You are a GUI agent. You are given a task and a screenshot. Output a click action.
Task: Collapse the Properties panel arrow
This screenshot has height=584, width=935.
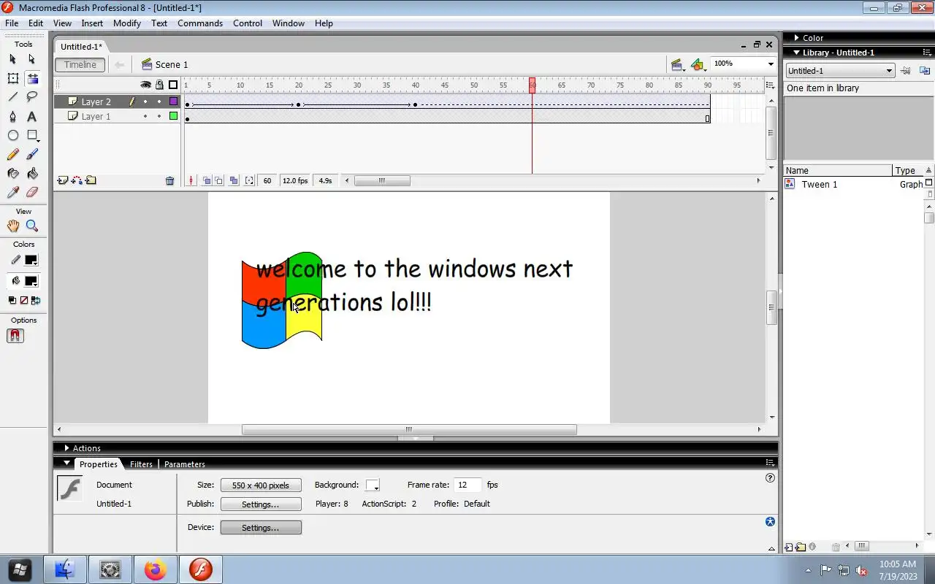66,464
